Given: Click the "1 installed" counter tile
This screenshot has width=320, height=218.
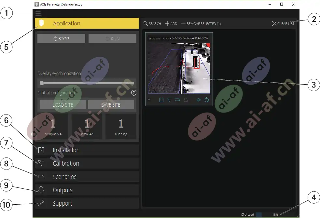Looking at the screenshot, I should (x=87, y=127).
